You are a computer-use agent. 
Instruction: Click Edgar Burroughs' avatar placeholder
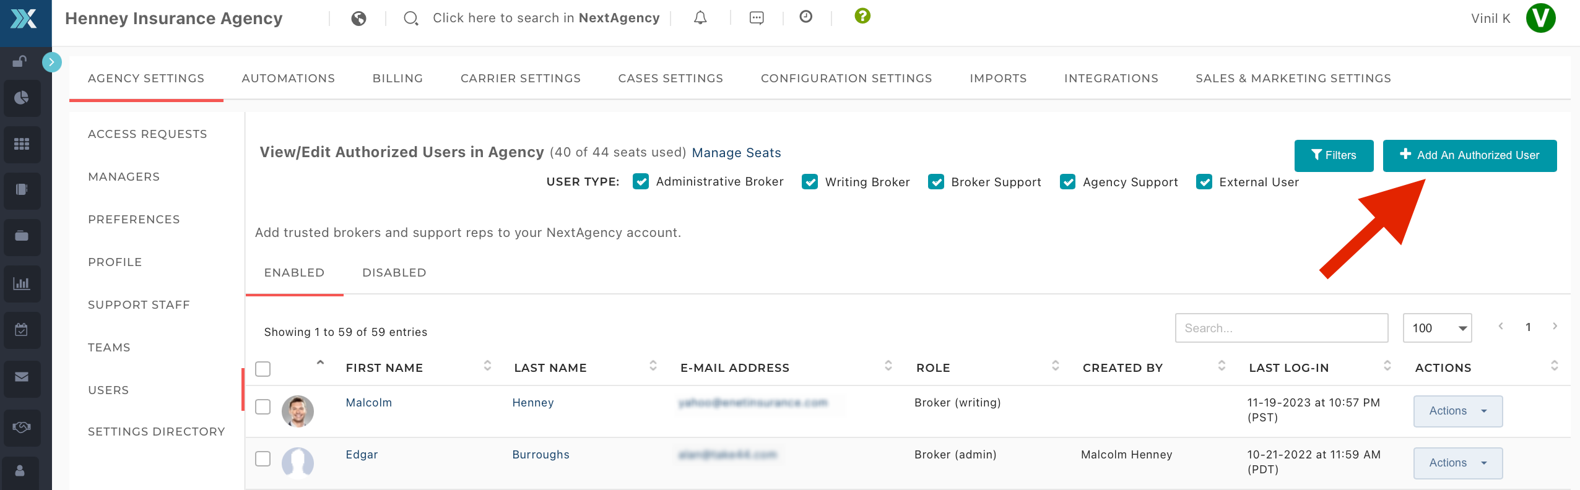pyautogui.click(x=298, y=463)
